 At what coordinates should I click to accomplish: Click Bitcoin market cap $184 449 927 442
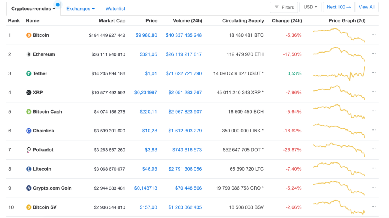point(107,35)
